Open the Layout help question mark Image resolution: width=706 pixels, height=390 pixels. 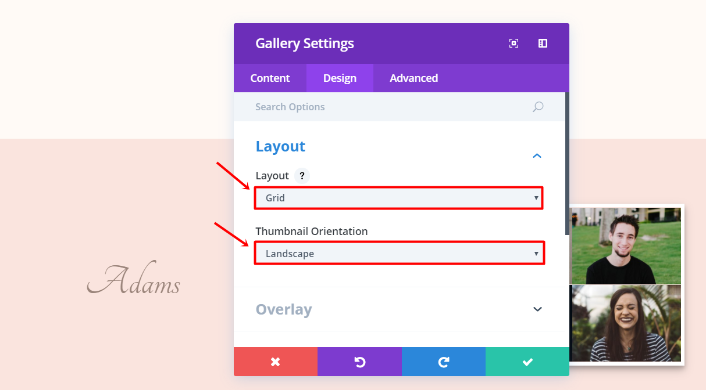coord(302,176)
